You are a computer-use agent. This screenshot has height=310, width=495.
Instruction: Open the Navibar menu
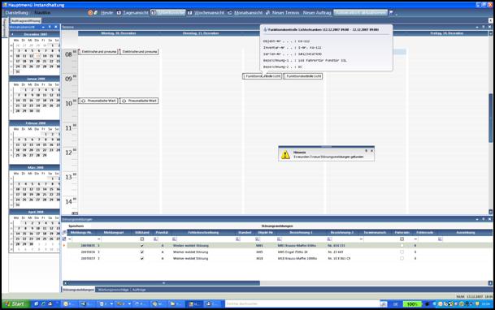pyautogui.click(x=42, y=13)
